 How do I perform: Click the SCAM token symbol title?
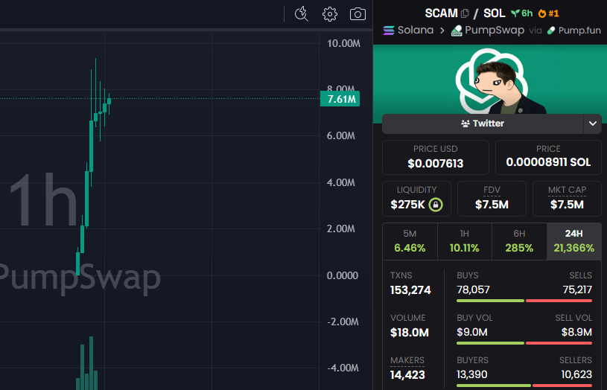tap(442, 13)
